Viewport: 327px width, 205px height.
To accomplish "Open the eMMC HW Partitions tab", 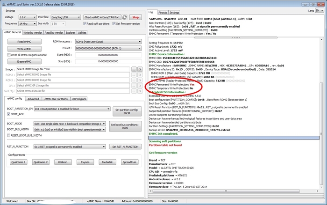I will point(56,99).
